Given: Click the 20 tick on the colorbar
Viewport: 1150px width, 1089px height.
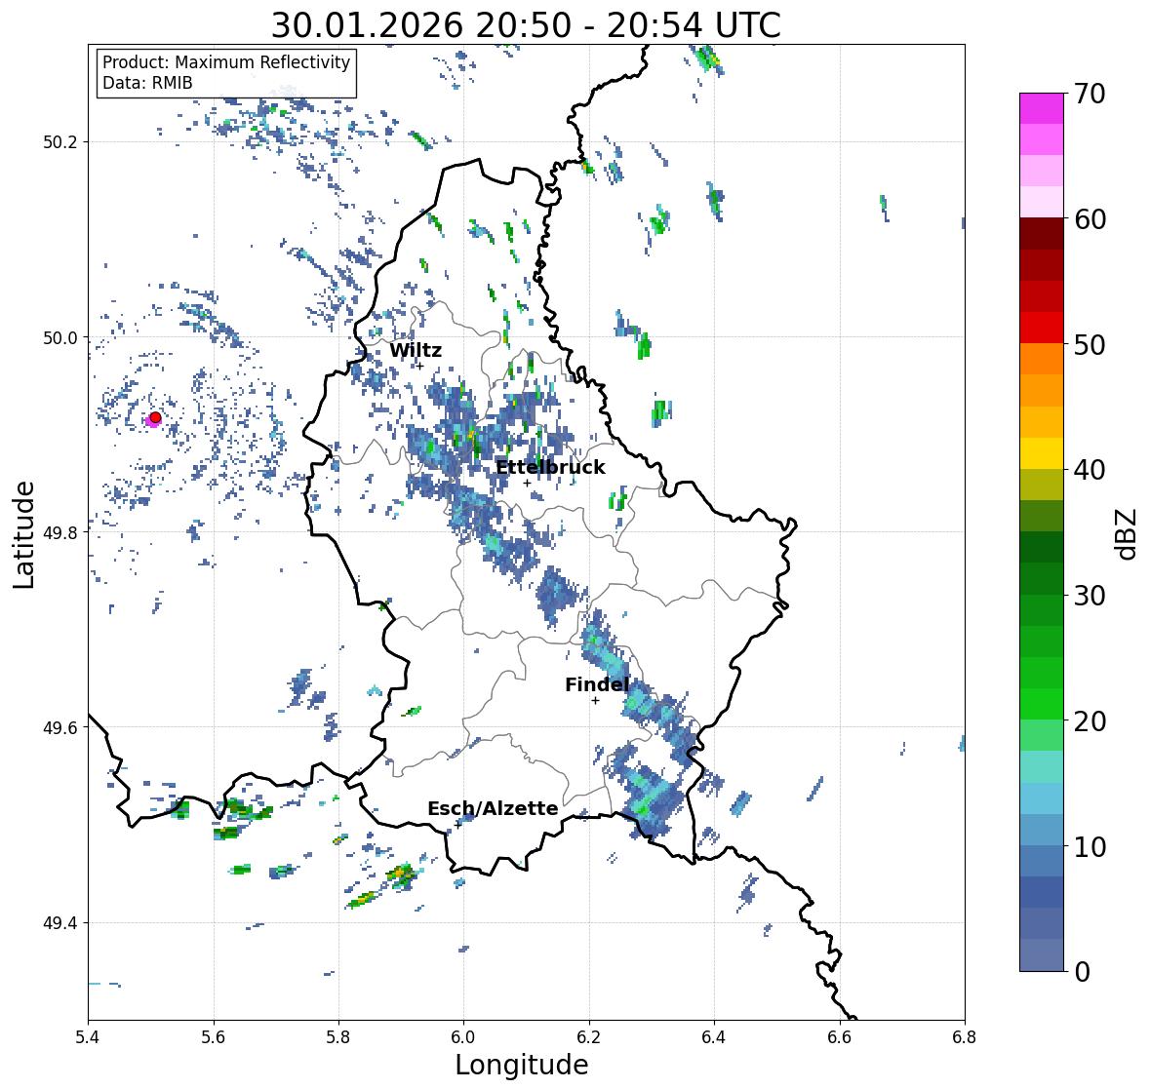Looking at the screenshot, I should (x=1090, y=721).
